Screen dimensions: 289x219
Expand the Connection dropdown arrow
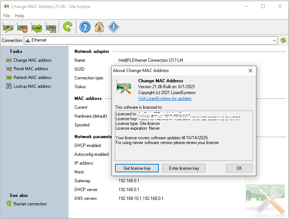[274, 40]
